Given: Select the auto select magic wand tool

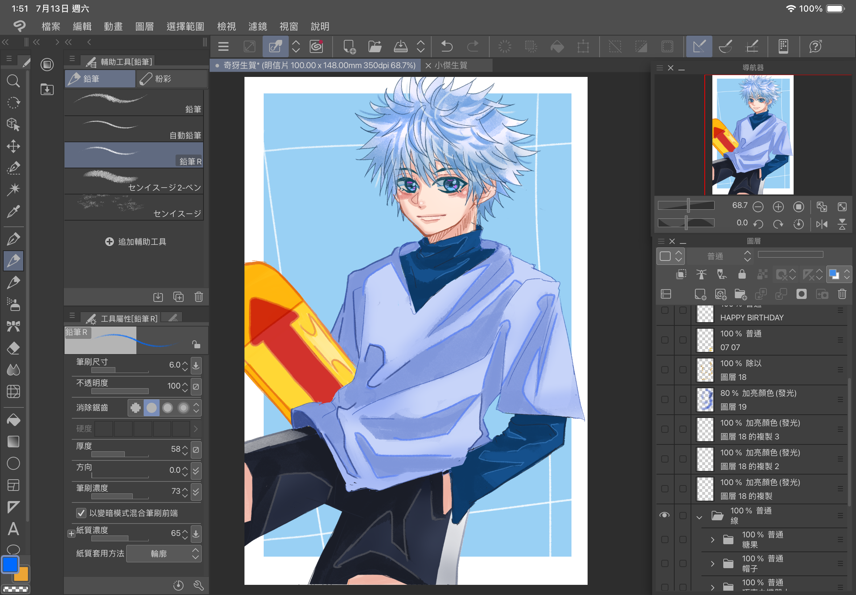Looking at the screenshot, I should tap(13, 189).
